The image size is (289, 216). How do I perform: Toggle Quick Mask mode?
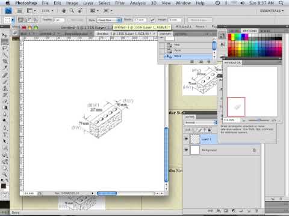coord(5,195)
